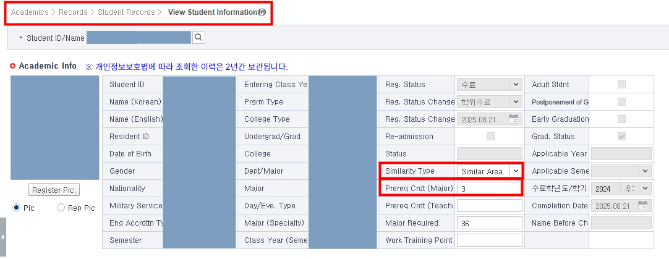Toggle the Early Graduation checkbox
669x259 pixels.
point(621,119)
